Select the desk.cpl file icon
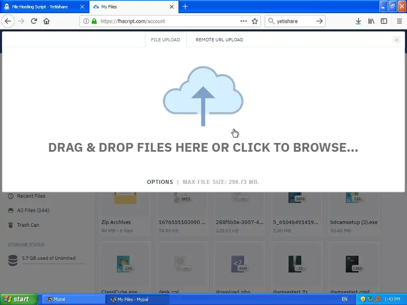Image resolution: width=407 pixels, height=305 pixels. click(x=182, y=264)
